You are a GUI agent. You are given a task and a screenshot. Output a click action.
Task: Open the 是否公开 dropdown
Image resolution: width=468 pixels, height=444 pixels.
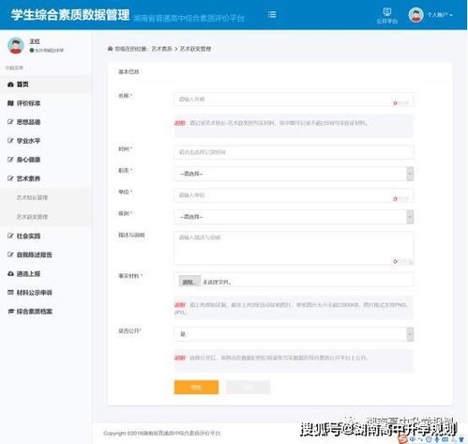pos(294,334)
